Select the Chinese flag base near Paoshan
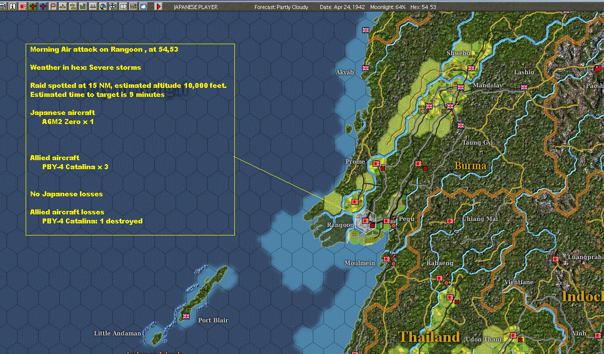Image resolution: width=604 pixels, height=354 pixels. [598, 68]
